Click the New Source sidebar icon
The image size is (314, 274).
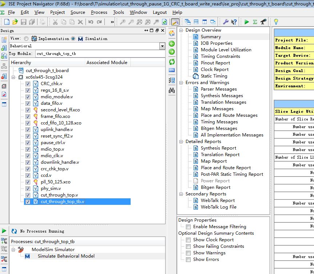[4, 39]
